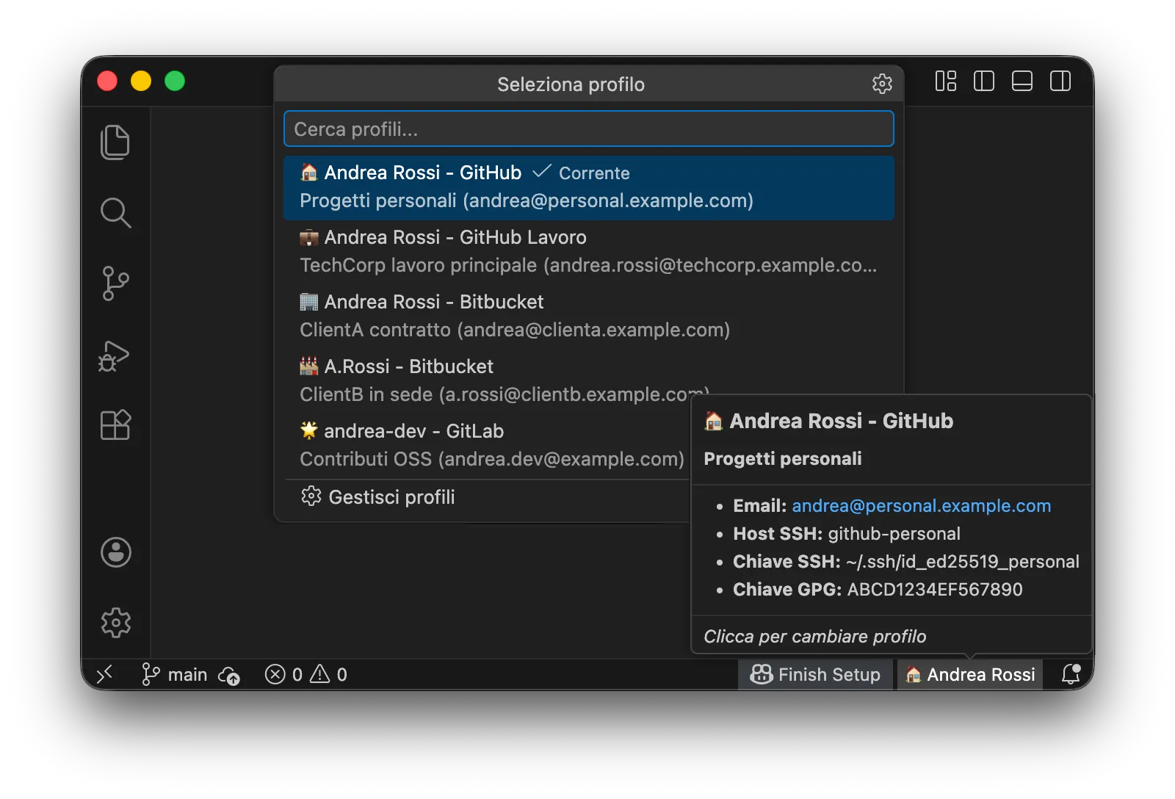The width and height of the screenshot is (1175, 799).
Task: Open the Accounts menu icon
Action: pyautogui.click(x=116, y=552)
